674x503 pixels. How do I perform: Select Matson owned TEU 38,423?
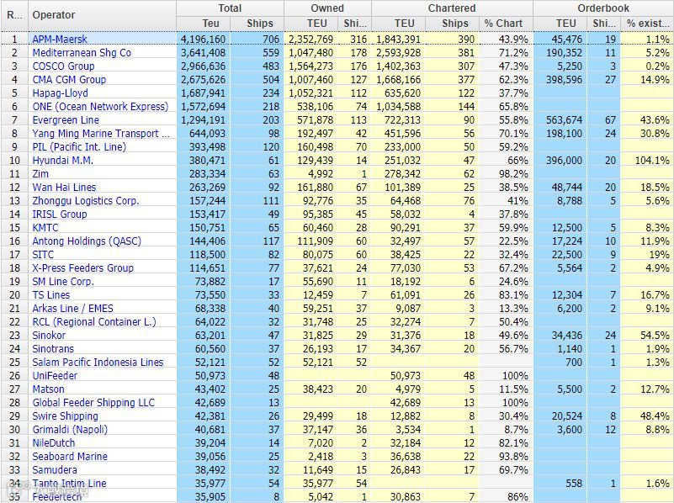coord(311,389)
